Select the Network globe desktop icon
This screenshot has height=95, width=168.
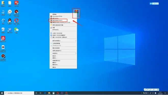[x=3, y=21]
